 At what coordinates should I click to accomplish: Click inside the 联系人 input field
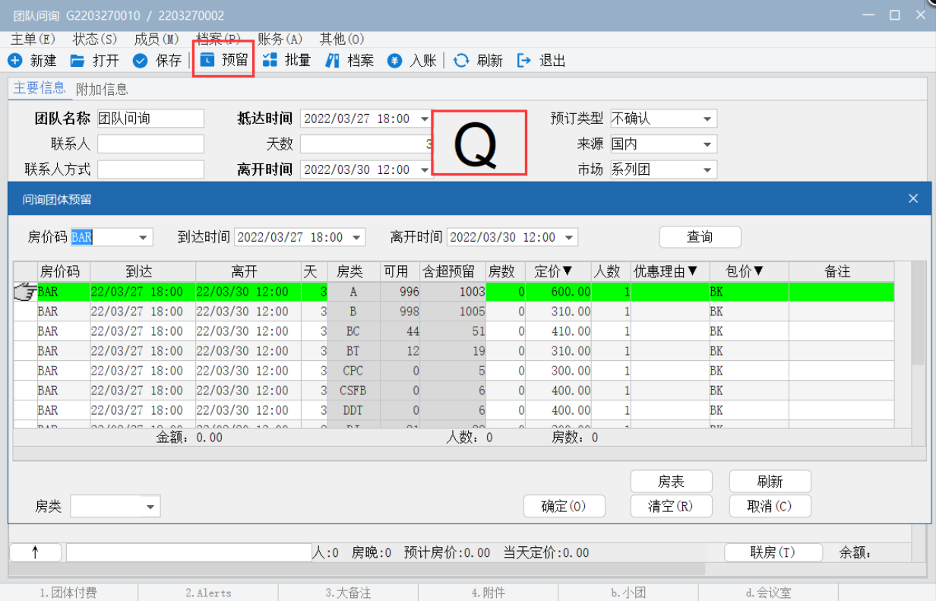pyautogui.click(x=150, y=144)
